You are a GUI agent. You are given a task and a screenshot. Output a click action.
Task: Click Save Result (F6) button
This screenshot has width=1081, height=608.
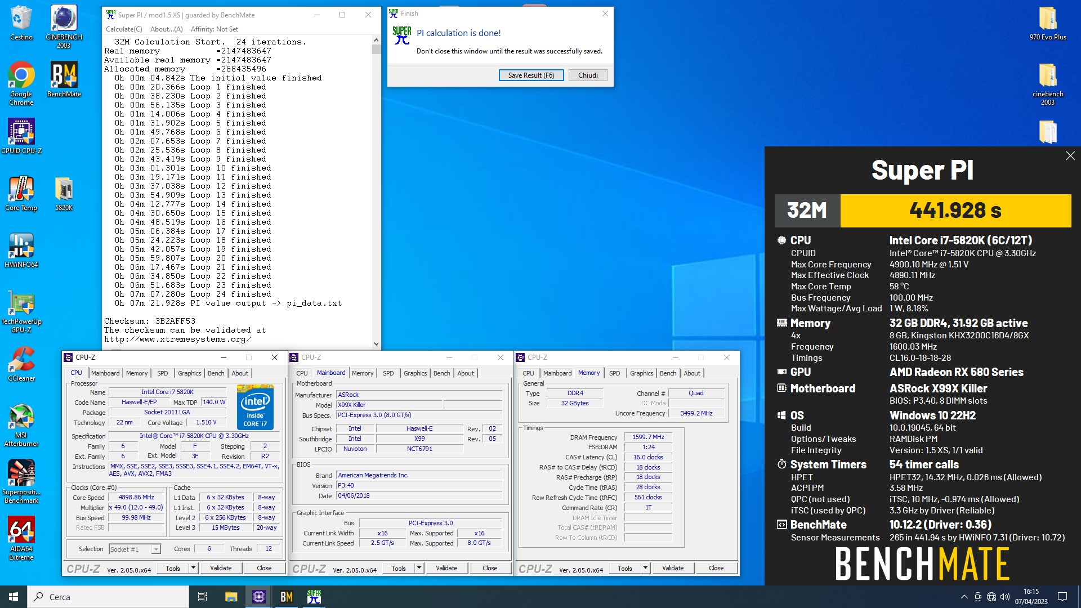[x=531, y=75]
